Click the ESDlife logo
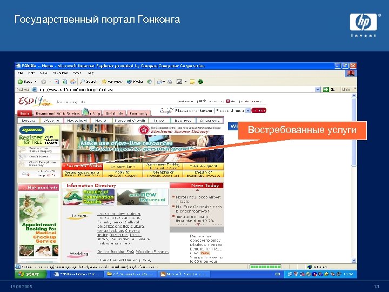 pyautogui.click(x=35, y=101)
